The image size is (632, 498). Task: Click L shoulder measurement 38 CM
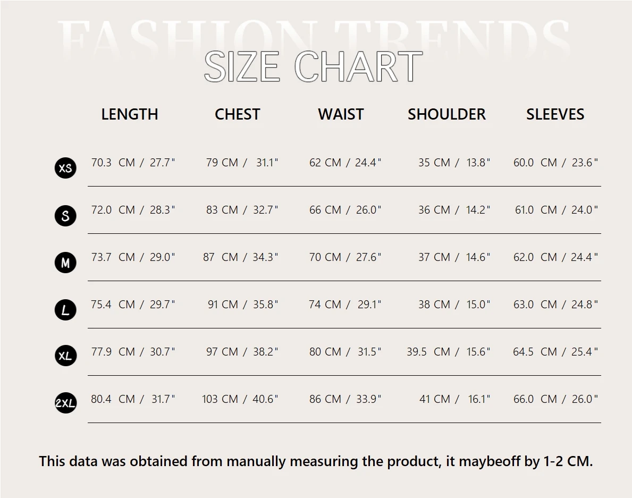point(434,305)
